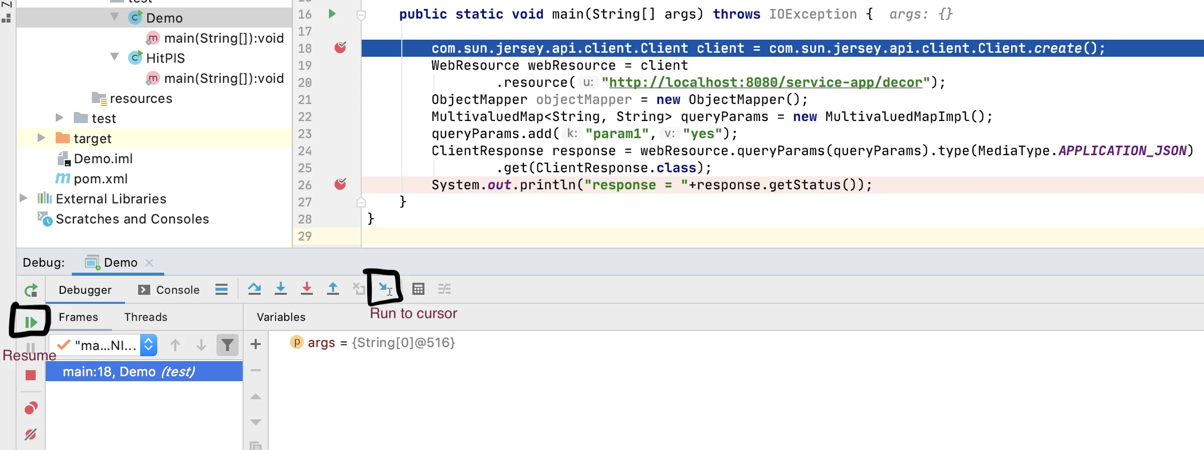This screenshot has height=450, width=1204.
Task: Click APPLICATION_JSON on line 24
Action: tap(1123, 151)
